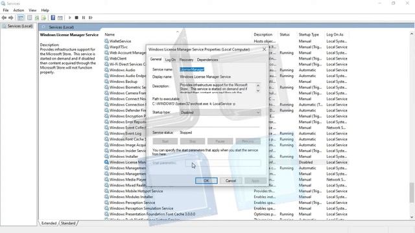
Task: Click the Properties toolbar icon
Action: pos(30,17)
